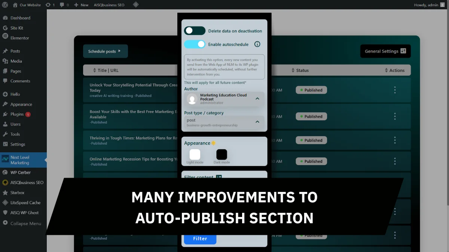
Task: Disable the Enable autoschedule switch
Action: click(195, 44)
